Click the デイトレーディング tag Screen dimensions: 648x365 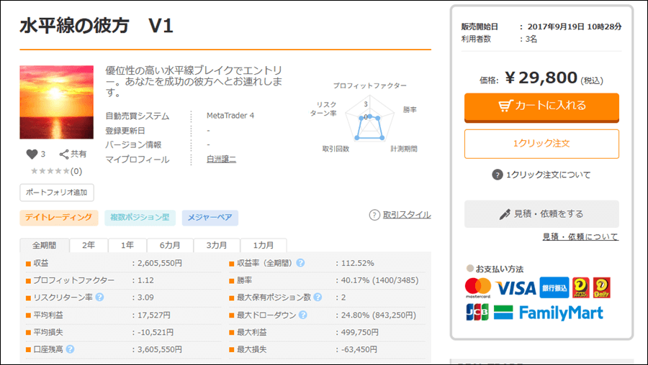[58, 217]
